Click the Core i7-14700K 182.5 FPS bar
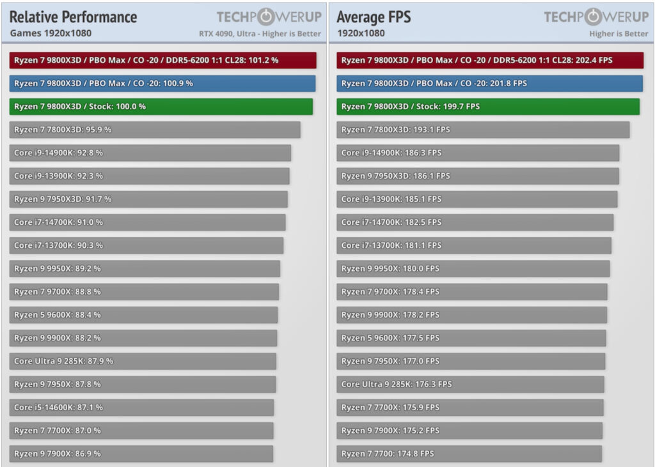655x467 pixels. pos(475,222)
